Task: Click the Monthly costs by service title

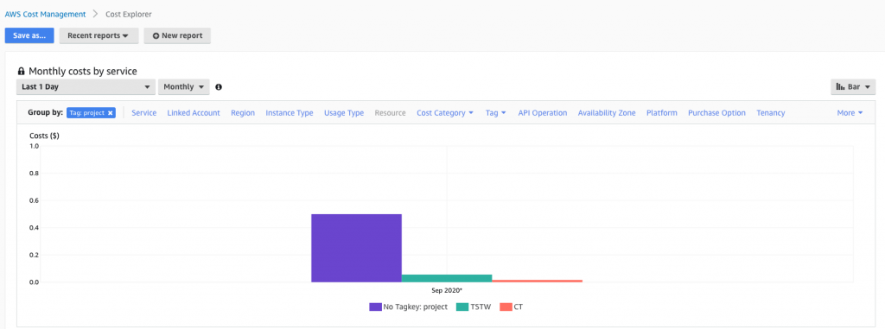Action: coord(83,71)
